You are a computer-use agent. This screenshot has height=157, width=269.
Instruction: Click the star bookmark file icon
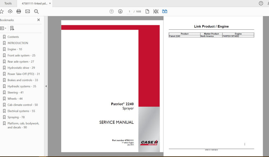point(2,11)
